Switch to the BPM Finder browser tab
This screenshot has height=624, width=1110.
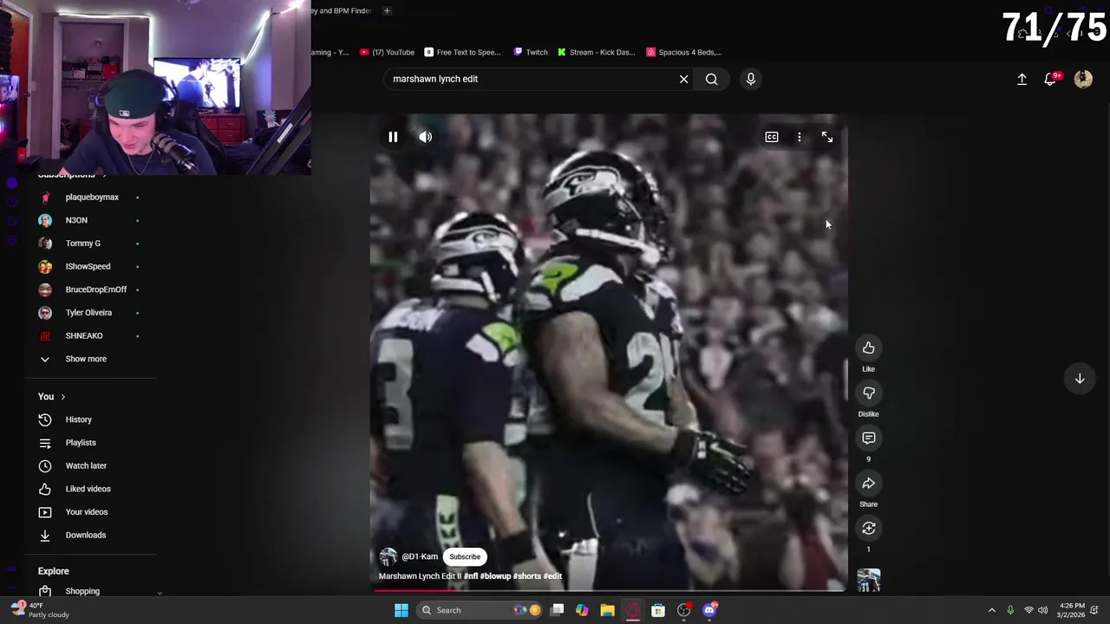tap(343, 10)
